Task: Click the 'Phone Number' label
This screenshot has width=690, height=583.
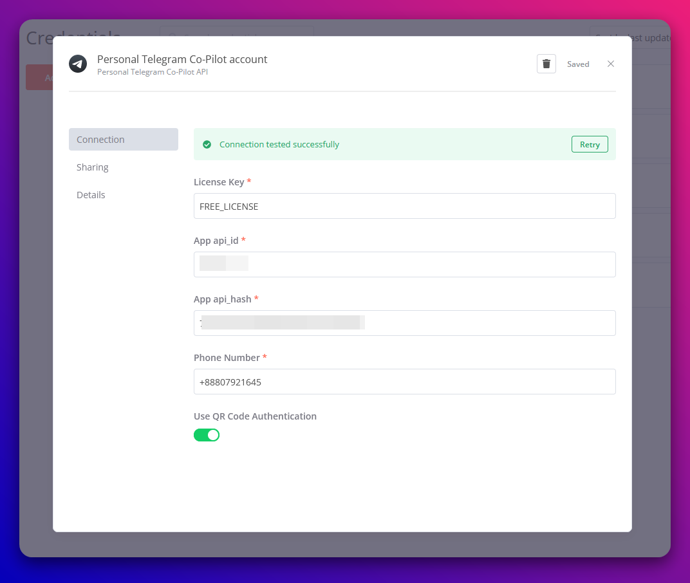Action: click(x=227, y=358)
